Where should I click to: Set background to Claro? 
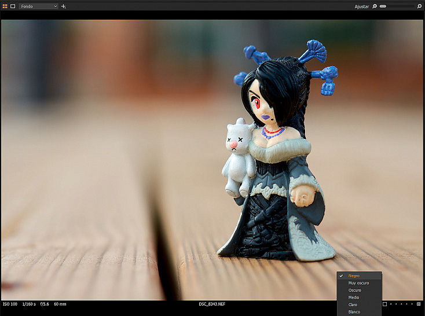[x=359, y=305]
